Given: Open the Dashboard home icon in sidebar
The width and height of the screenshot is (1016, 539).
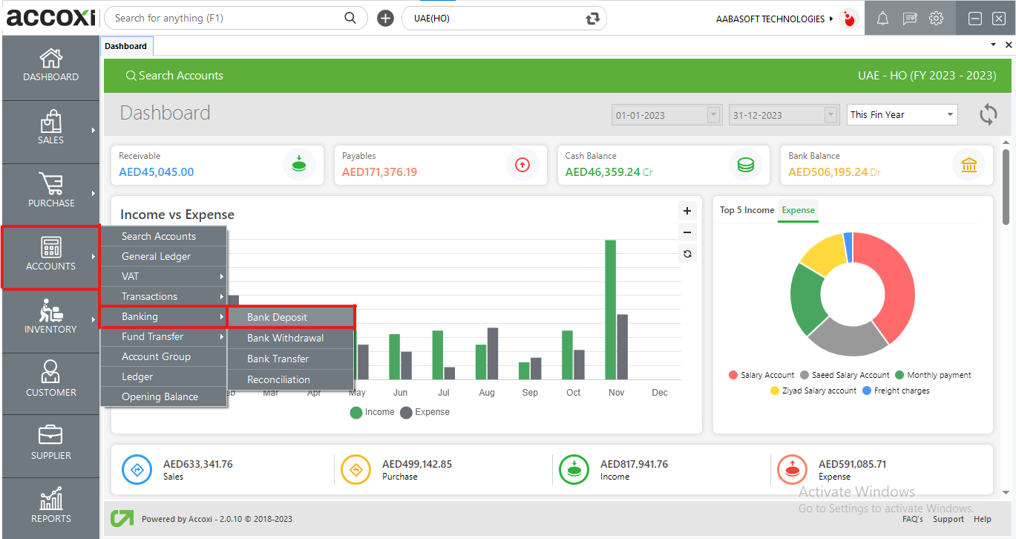Looking at the screenshot, I should pos(50,59).
